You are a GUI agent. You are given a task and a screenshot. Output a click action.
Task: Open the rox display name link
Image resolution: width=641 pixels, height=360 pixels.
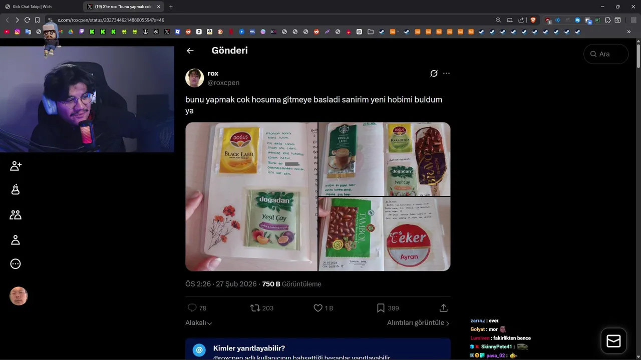[x=213, y=73]
